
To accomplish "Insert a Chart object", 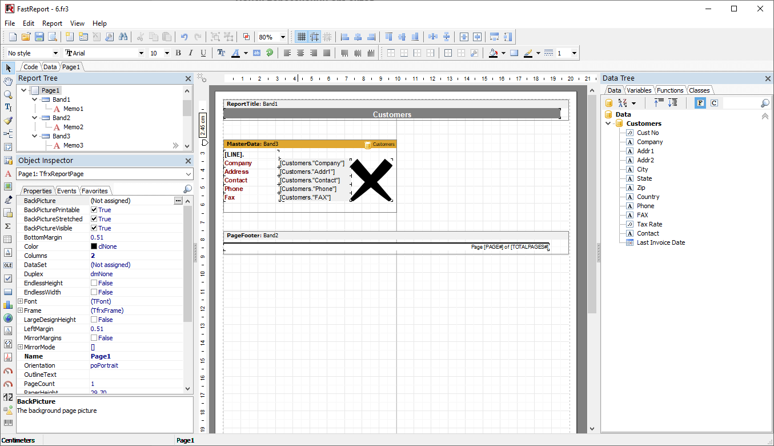I will coord(8,305).
